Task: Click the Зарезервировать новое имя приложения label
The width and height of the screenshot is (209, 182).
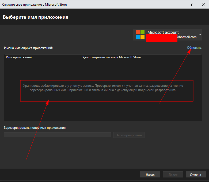Action: [35, 128]
